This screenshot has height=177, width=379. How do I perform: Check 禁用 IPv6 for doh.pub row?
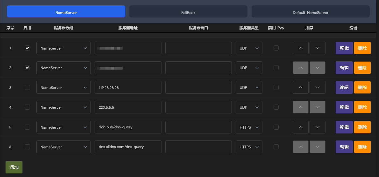pyautogui.click(x=276, y=127)
